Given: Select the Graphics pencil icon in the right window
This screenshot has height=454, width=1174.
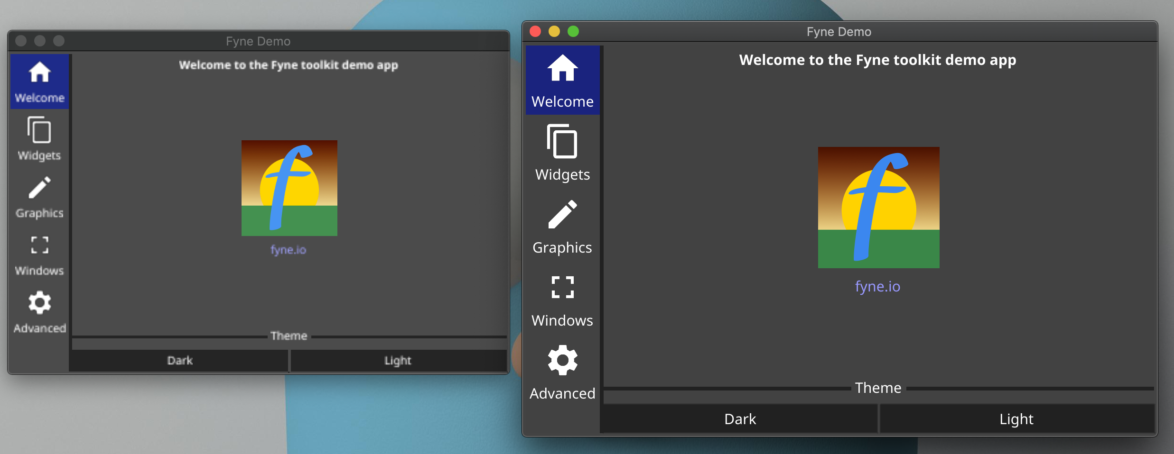Looking at the screenshot, I should 562,214.
